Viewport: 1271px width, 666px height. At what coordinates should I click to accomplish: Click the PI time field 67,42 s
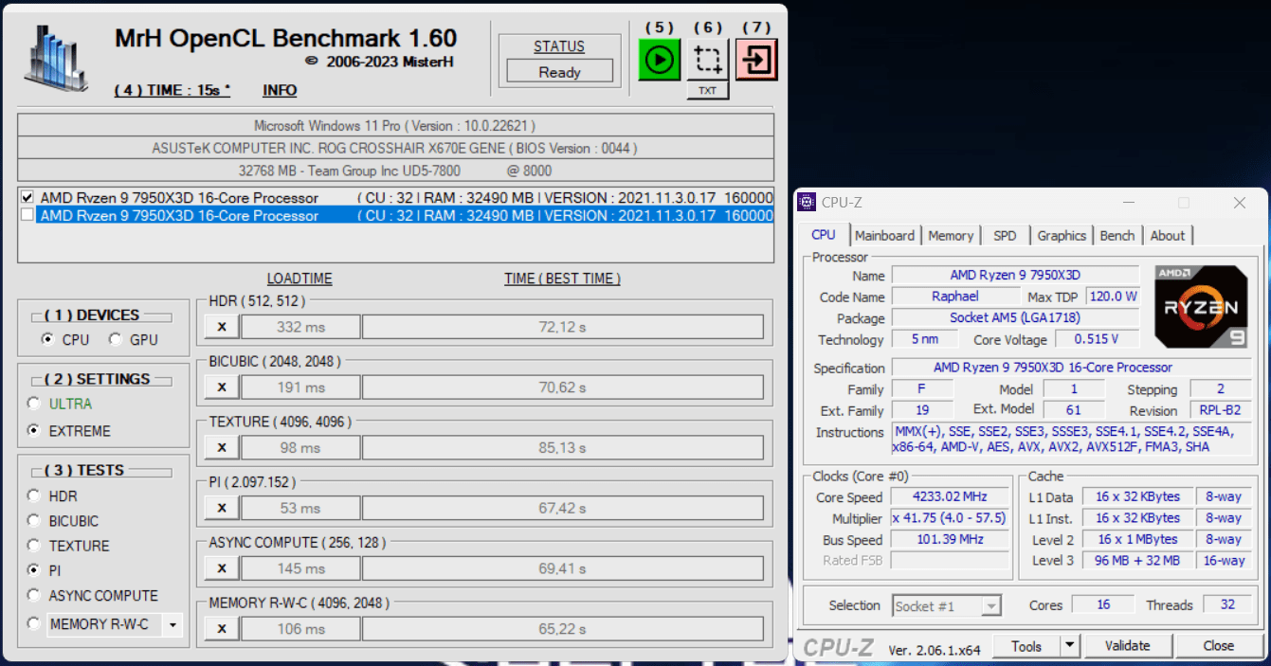562,508
